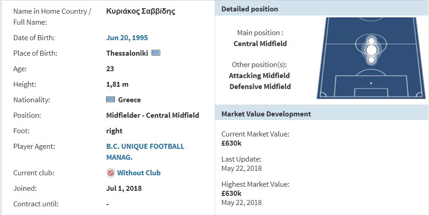Click the Central Midfield main position text
This screenshot has height=215, width=429.
260,44
